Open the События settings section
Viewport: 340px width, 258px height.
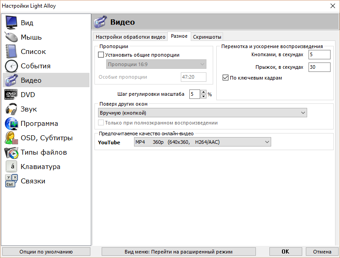pos(46,66)
